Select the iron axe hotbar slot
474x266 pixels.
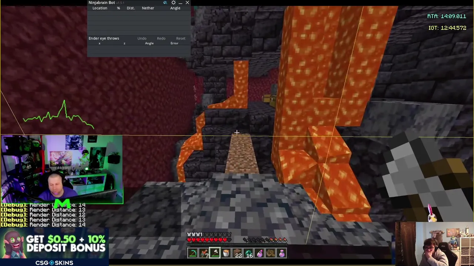[215, 253]
